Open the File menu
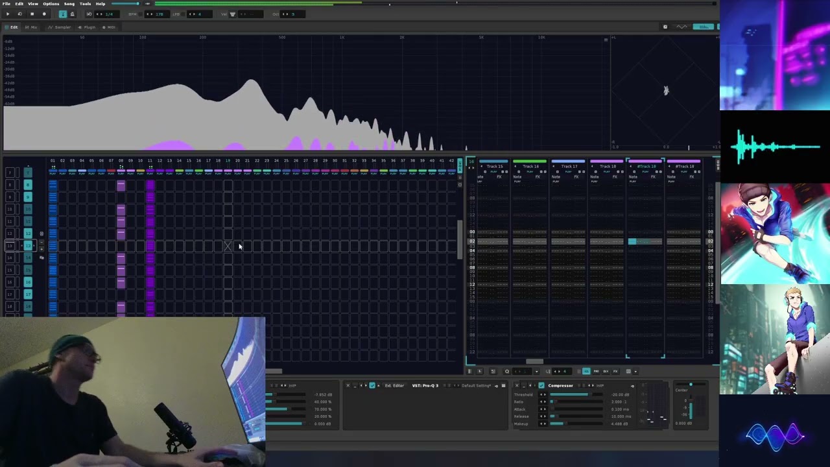830x467 pixels. click(x=6, y=4)
